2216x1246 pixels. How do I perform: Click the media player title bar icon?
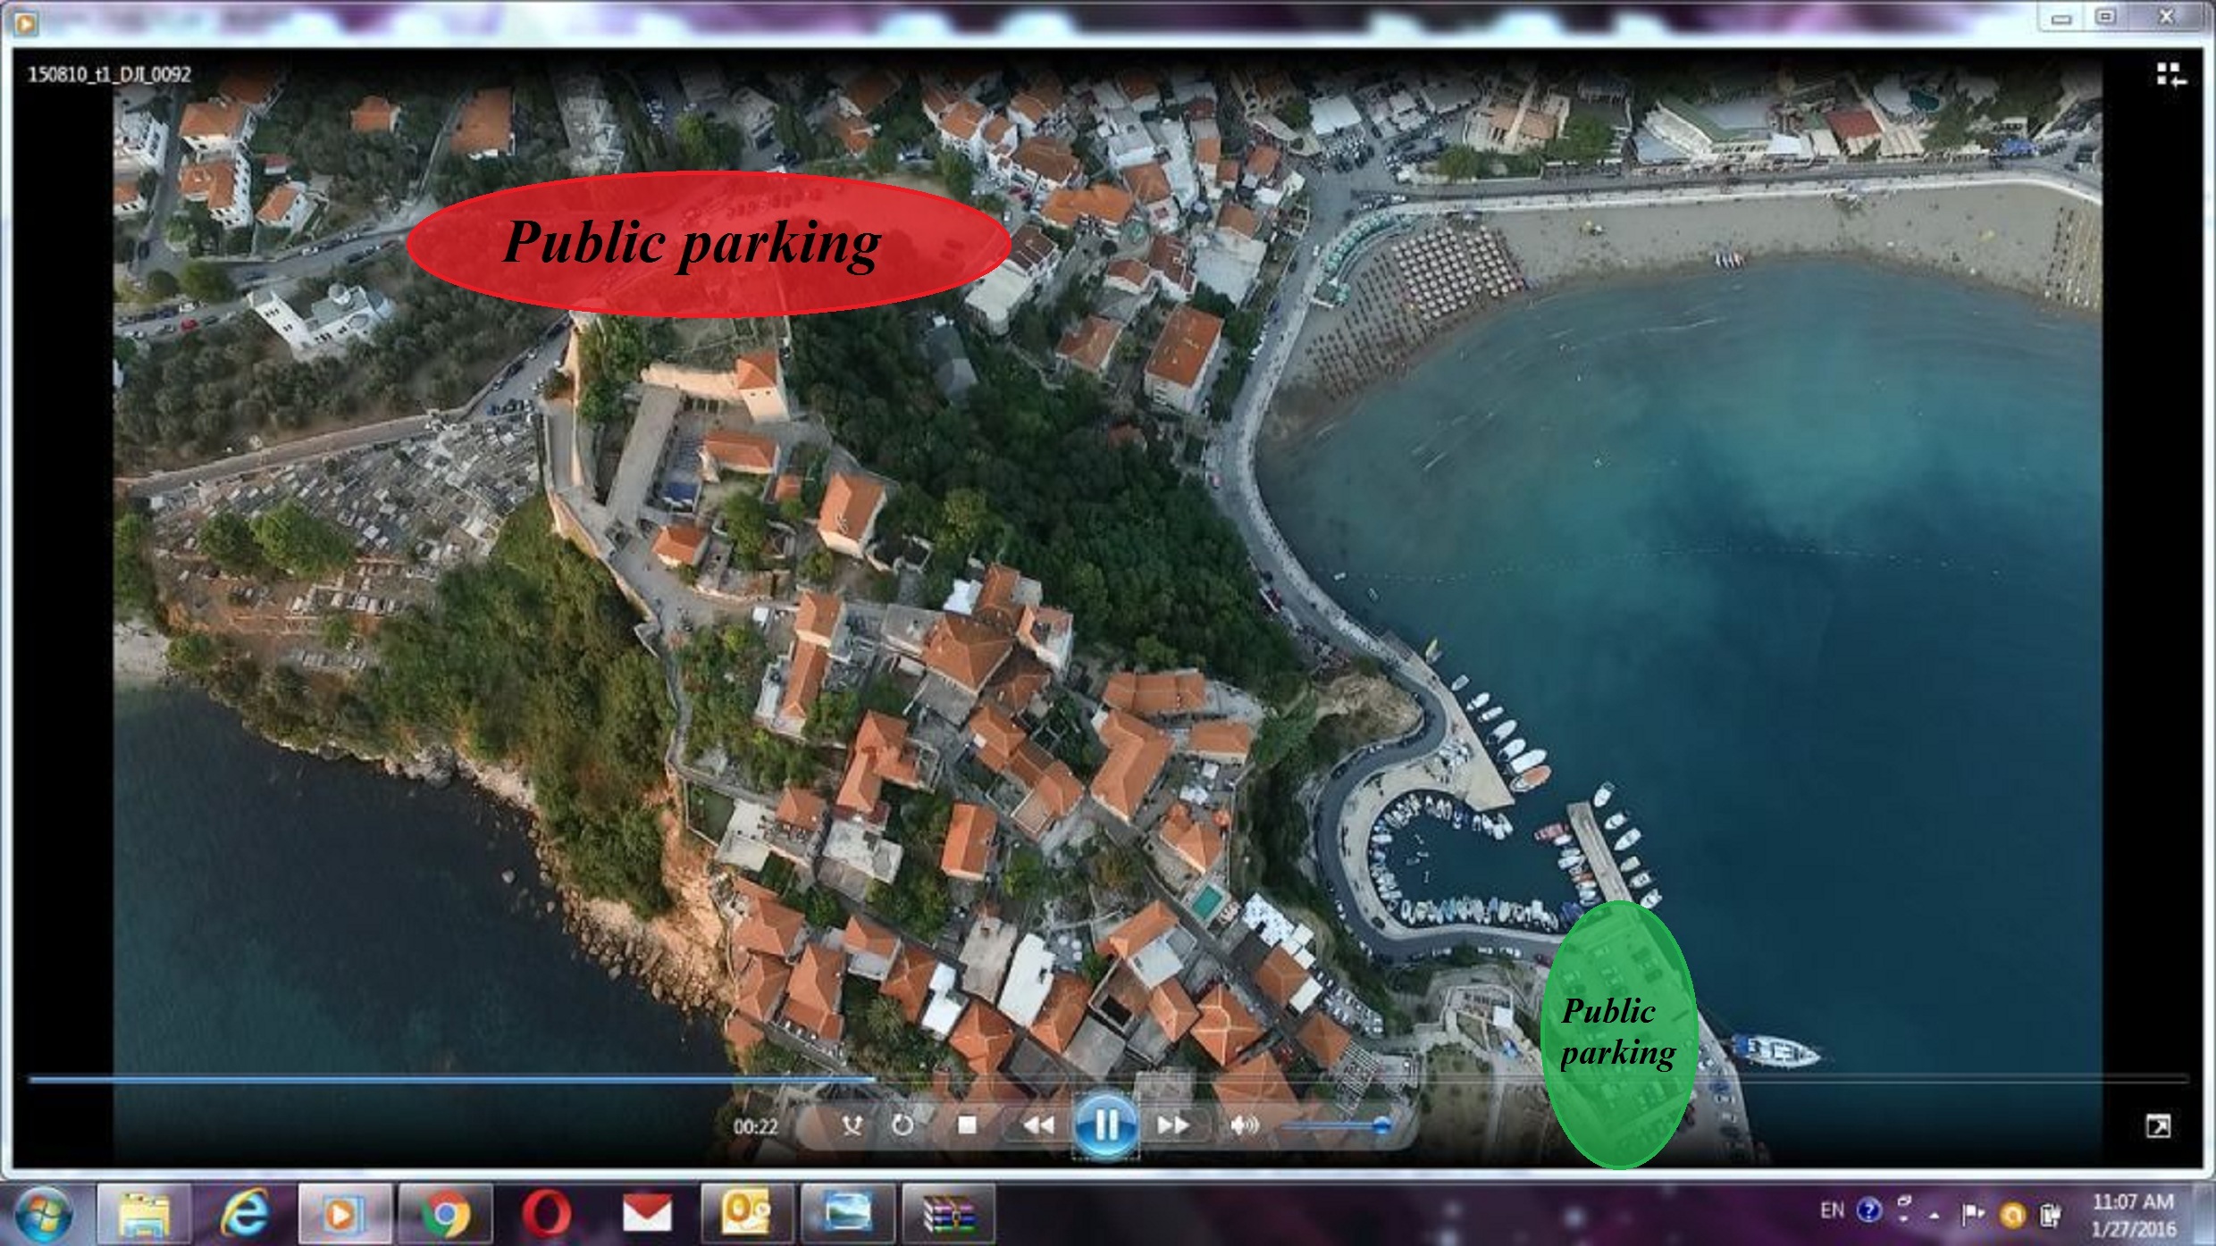[x=25, y=24]
